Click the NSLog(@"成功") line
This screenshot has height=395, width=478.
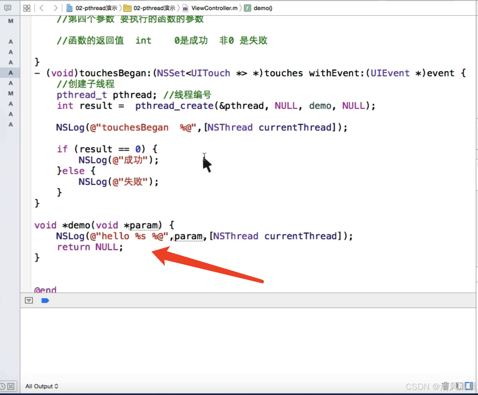pyautogui.click(x=119, y=160)
